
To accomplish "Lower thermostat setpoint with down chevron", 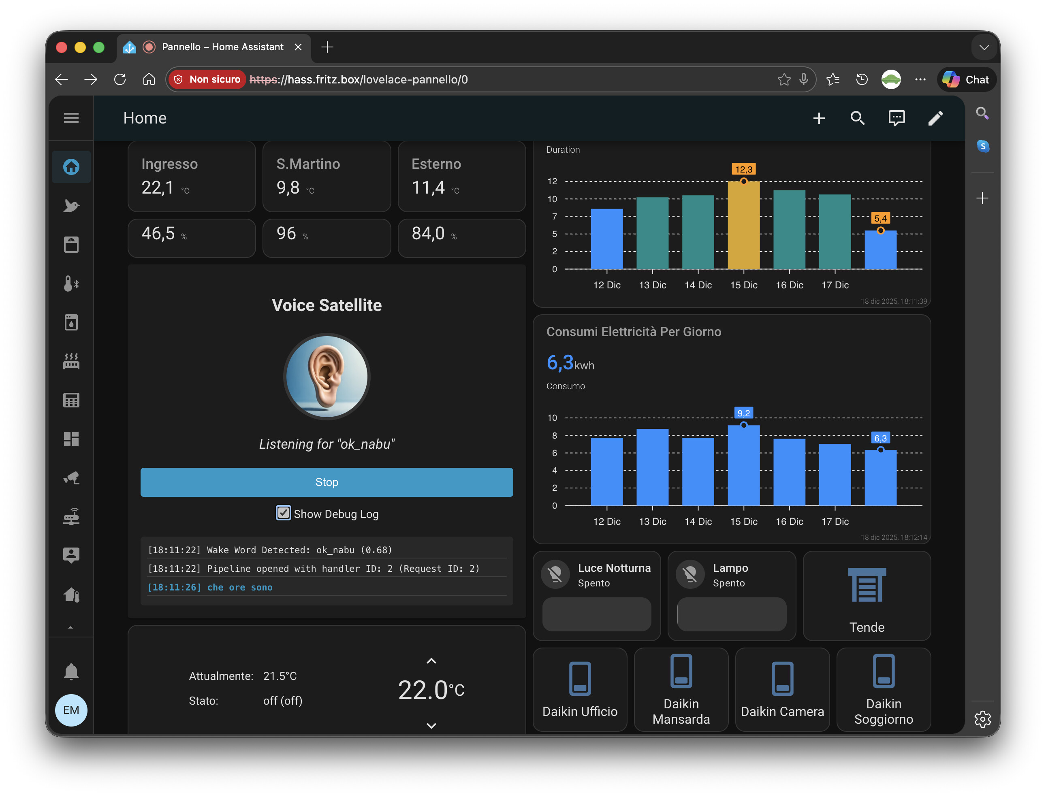I will [x=431, y=725].
